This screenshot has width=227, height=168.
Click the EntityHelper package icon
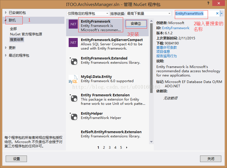[73, 116]
